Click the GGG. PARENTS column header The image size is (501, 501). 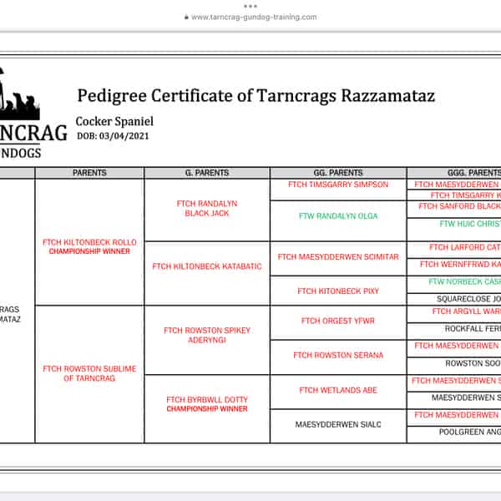tap(454, 173)
